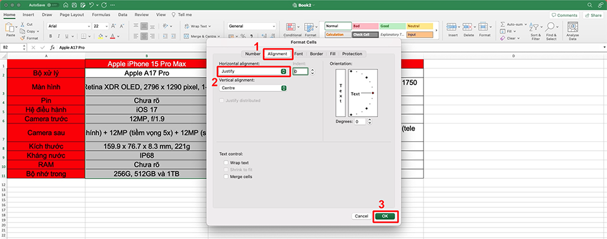Click the Cut scissors icon
The width and height of the screenshot is (607, 239).
point(23,25)
